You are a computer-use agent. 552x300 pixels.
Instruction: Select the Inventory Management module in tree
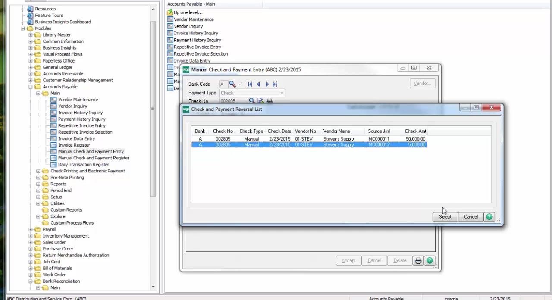[66, 236]
